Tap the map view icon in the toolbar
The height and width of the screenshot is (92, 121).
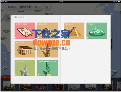coord(48,7)
